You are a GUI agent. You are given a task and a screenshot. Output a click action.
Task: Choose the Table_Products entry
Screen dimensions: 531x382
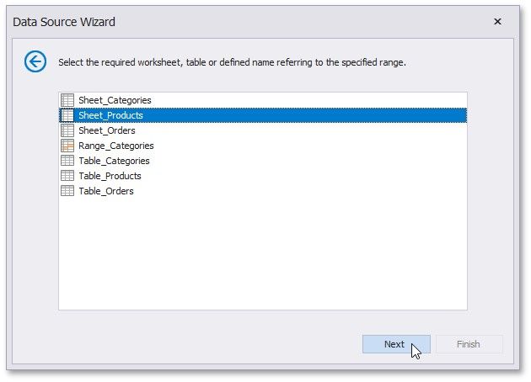(x=110, y=176)
